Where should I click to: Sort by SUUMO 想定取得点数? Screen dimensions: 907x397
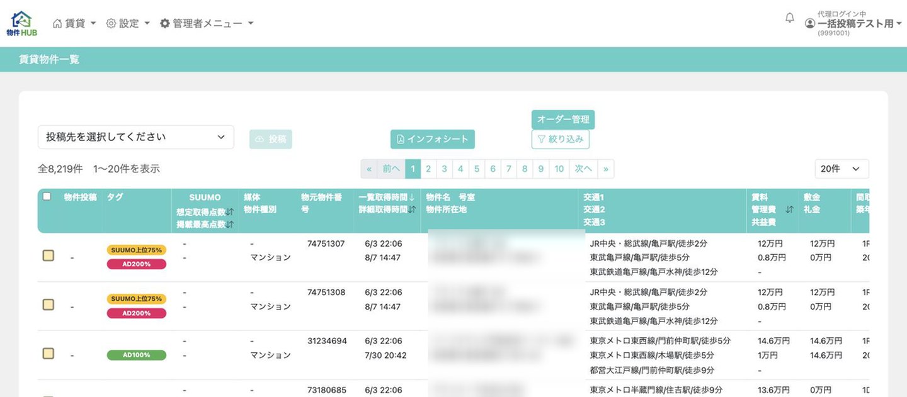point(230,212)
